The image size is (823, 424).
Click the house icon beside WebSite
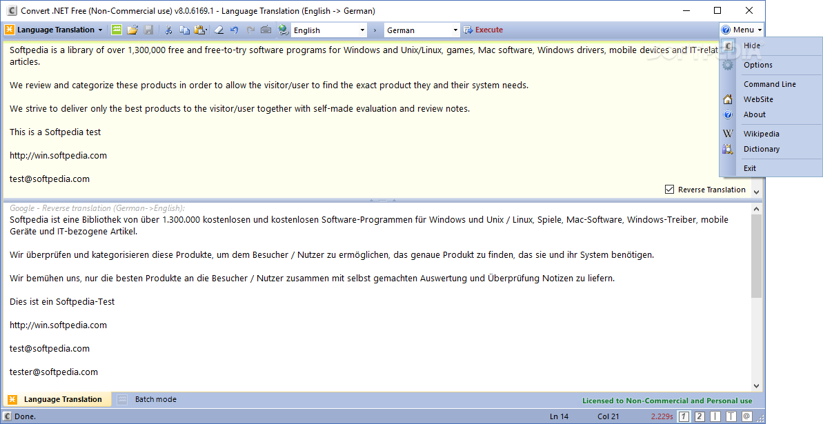click(x=728, y=99)
